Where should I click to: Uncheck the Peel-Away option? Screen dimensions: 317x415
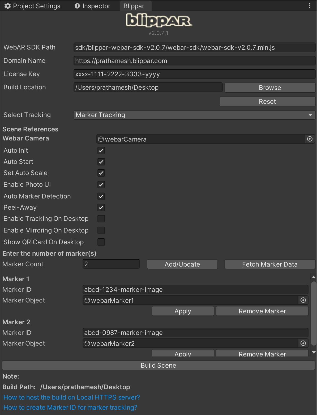(101, 207)
